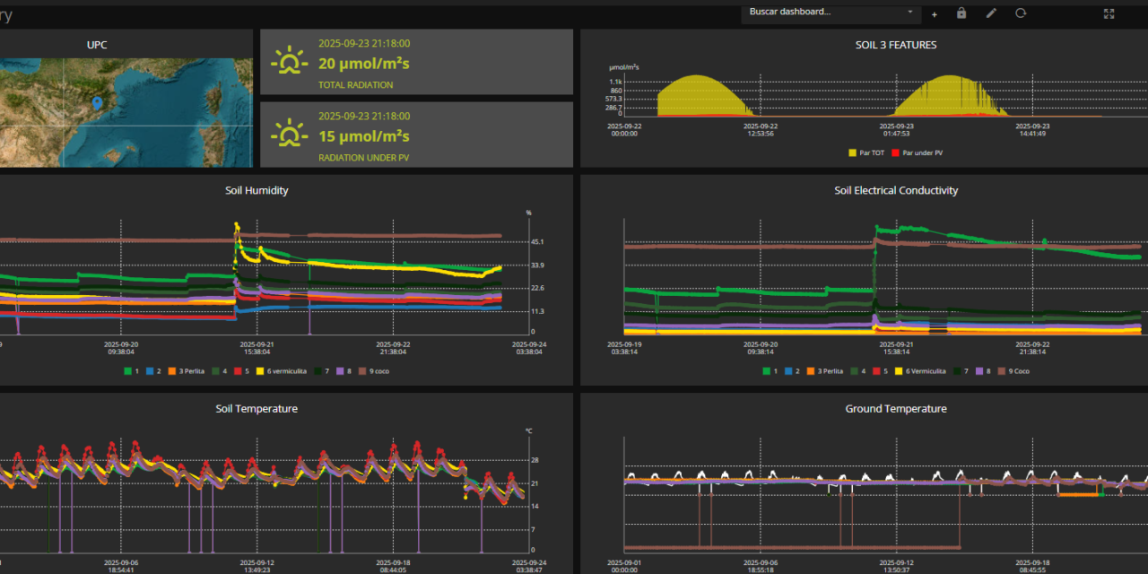Open the Buscar dashboard dropdown

point(825,13)
